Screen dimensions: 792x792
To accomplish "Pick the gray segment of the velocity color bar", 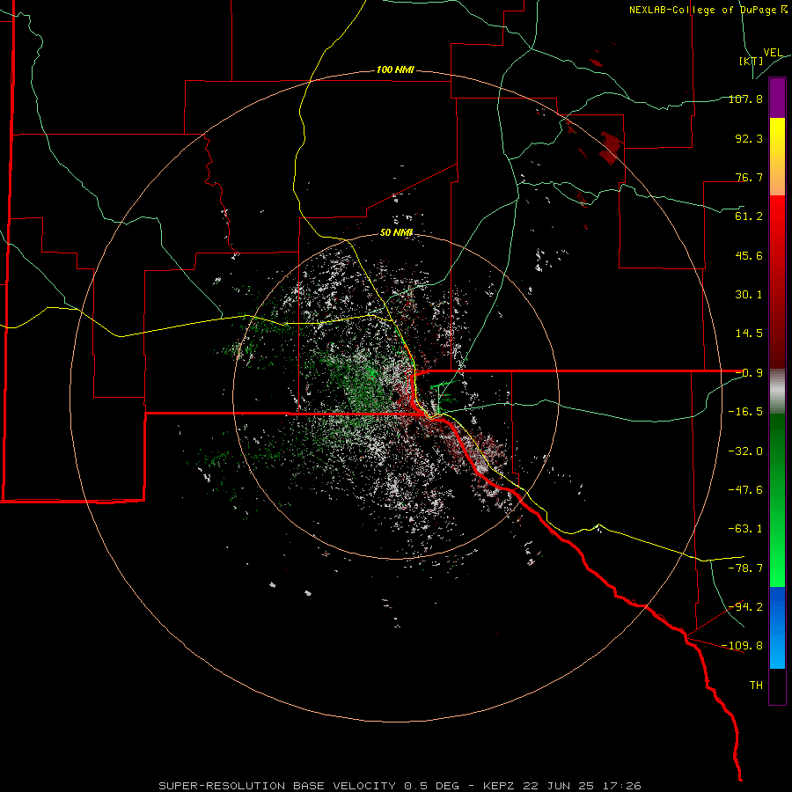I will [777, 392].
